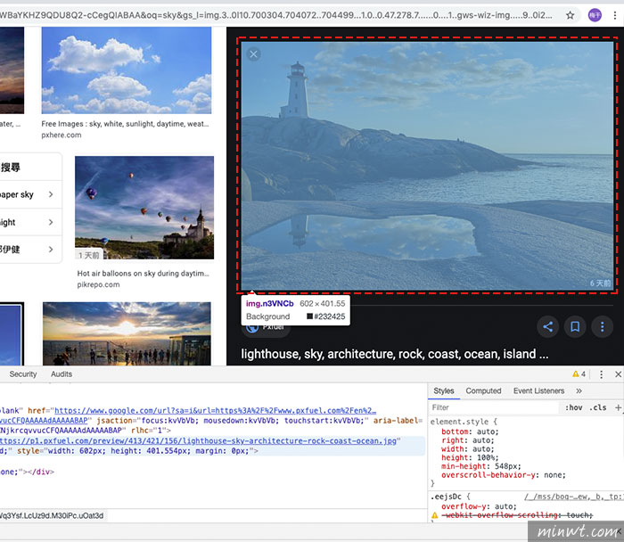Open the 'Free Images : sky, white, sunlight' title
624x542 pixels.
[125, 124]
